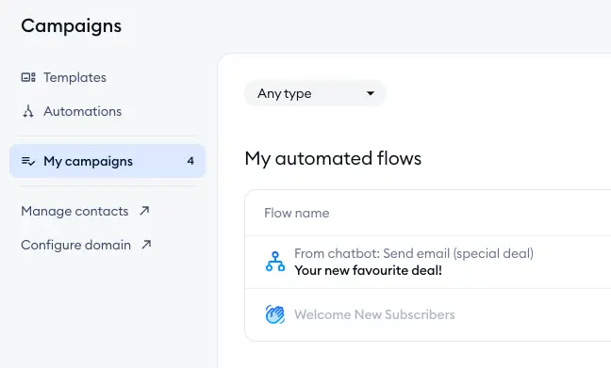This screenshot has height=368, width=611.
Task: Click 'Your new favourite deal!' subject line
Action: (x=369, y=270)
